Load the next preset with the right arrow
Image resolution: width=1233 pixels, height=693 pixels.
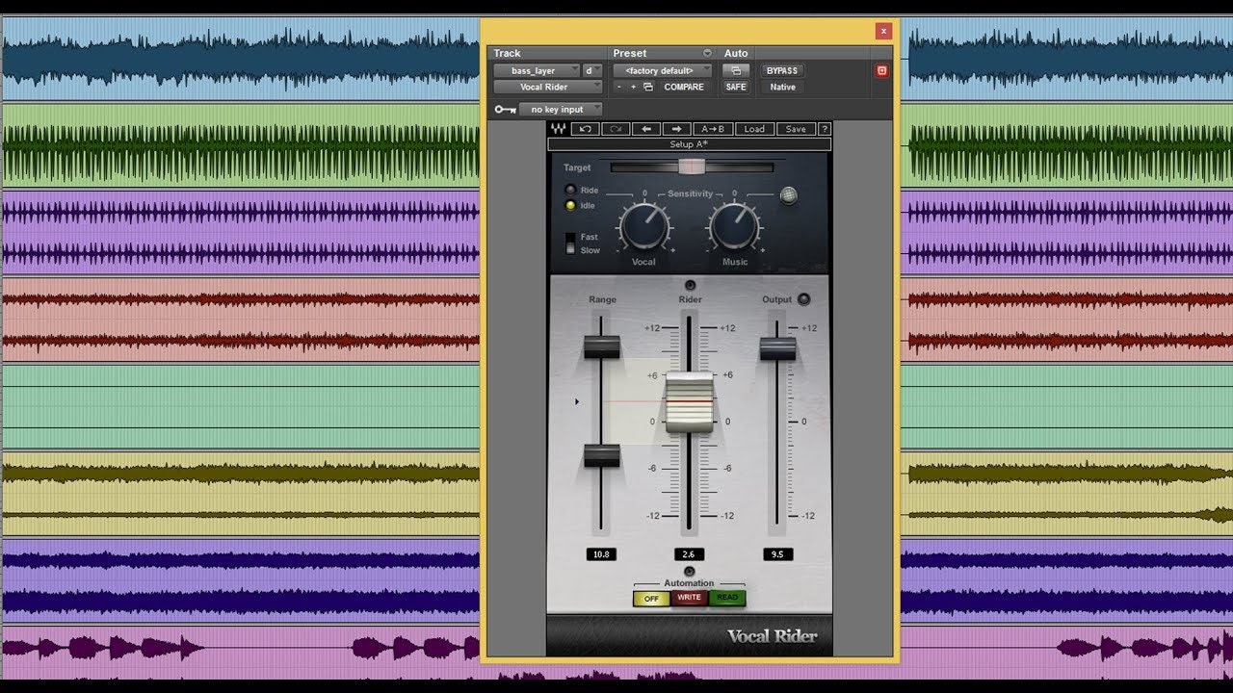coord(677,129)
